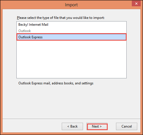This screenshot has height=135, width=143.
Task: Select Becky! Internet Mail in the list
Action: [x=71, y=25]
